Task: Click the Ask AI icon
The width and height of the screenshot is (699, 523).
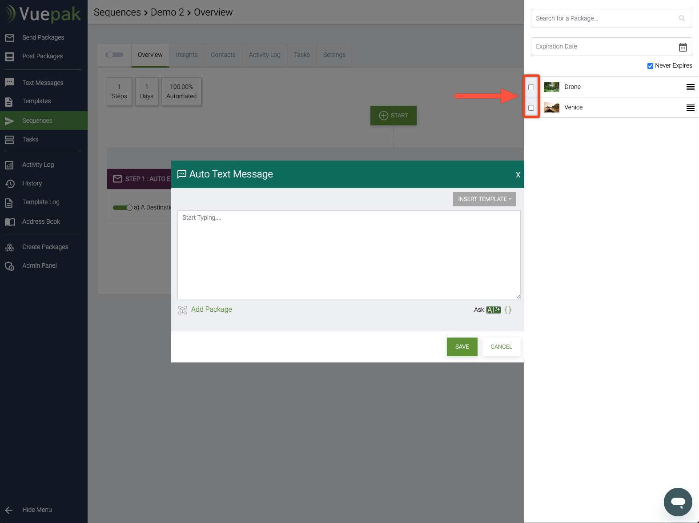Action: tap(493, 310)
